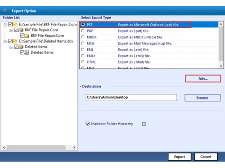Screen dimensions: 225x168
Task: Uncheck first-level BKF File Repair.Com checkbox
Action: pyautogui.click(x=16, y=30)
